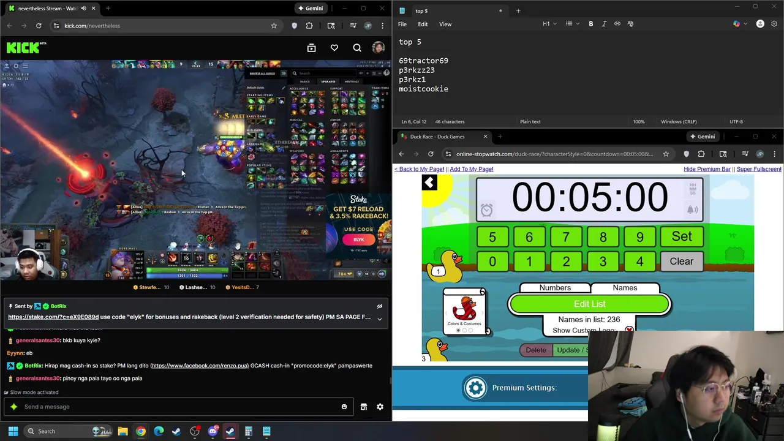Expand the H1 heading dropdown in Notepad
The width and height of the screenshot is (784, 441).
tap(549, 24)
